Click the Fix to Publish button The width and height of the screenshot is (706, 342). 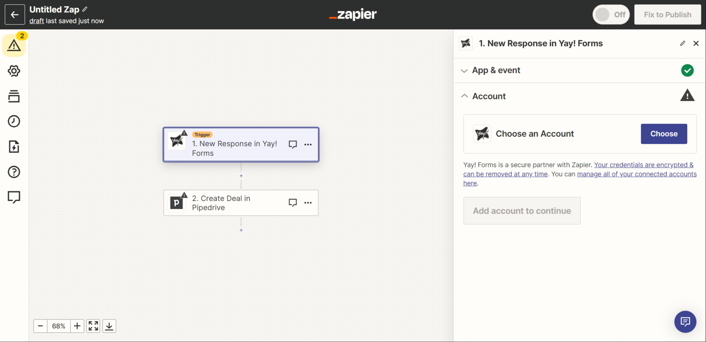[x=667, y=15]
